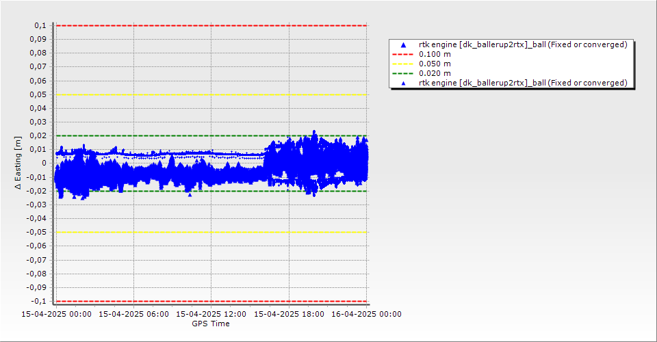Click the '-0,1' y-axis tick label

(x=38, y=302)
